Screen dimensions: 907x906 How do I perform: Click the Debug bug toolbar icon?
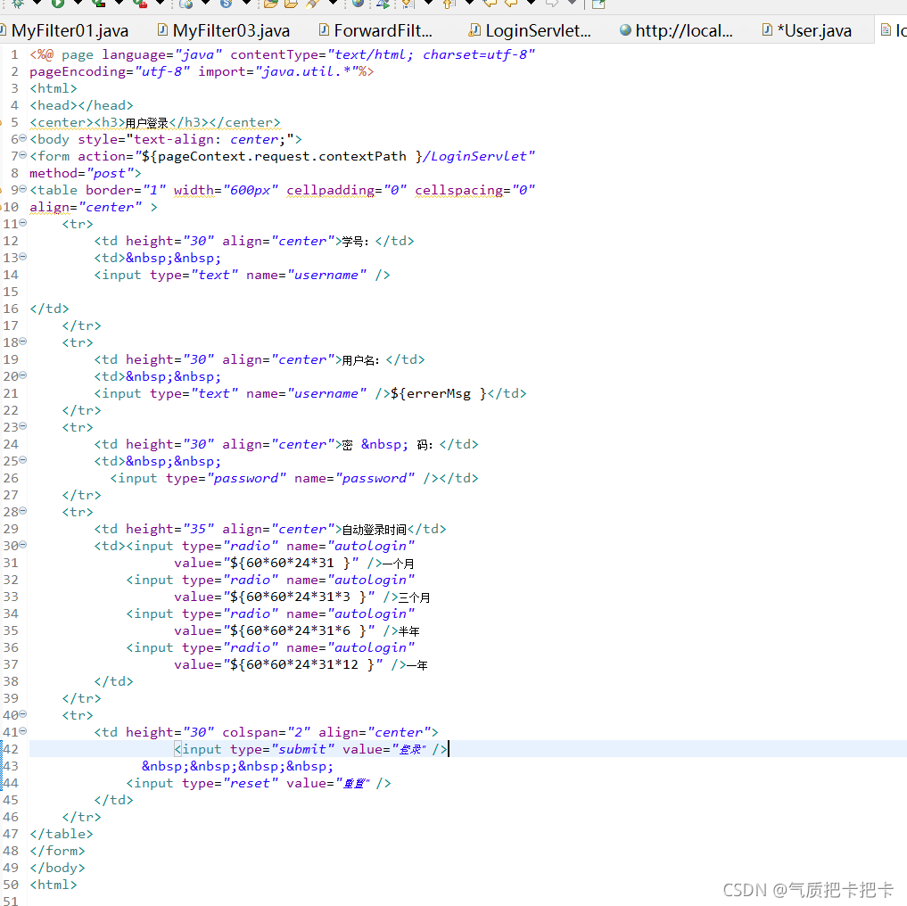[x=17, y=4]
